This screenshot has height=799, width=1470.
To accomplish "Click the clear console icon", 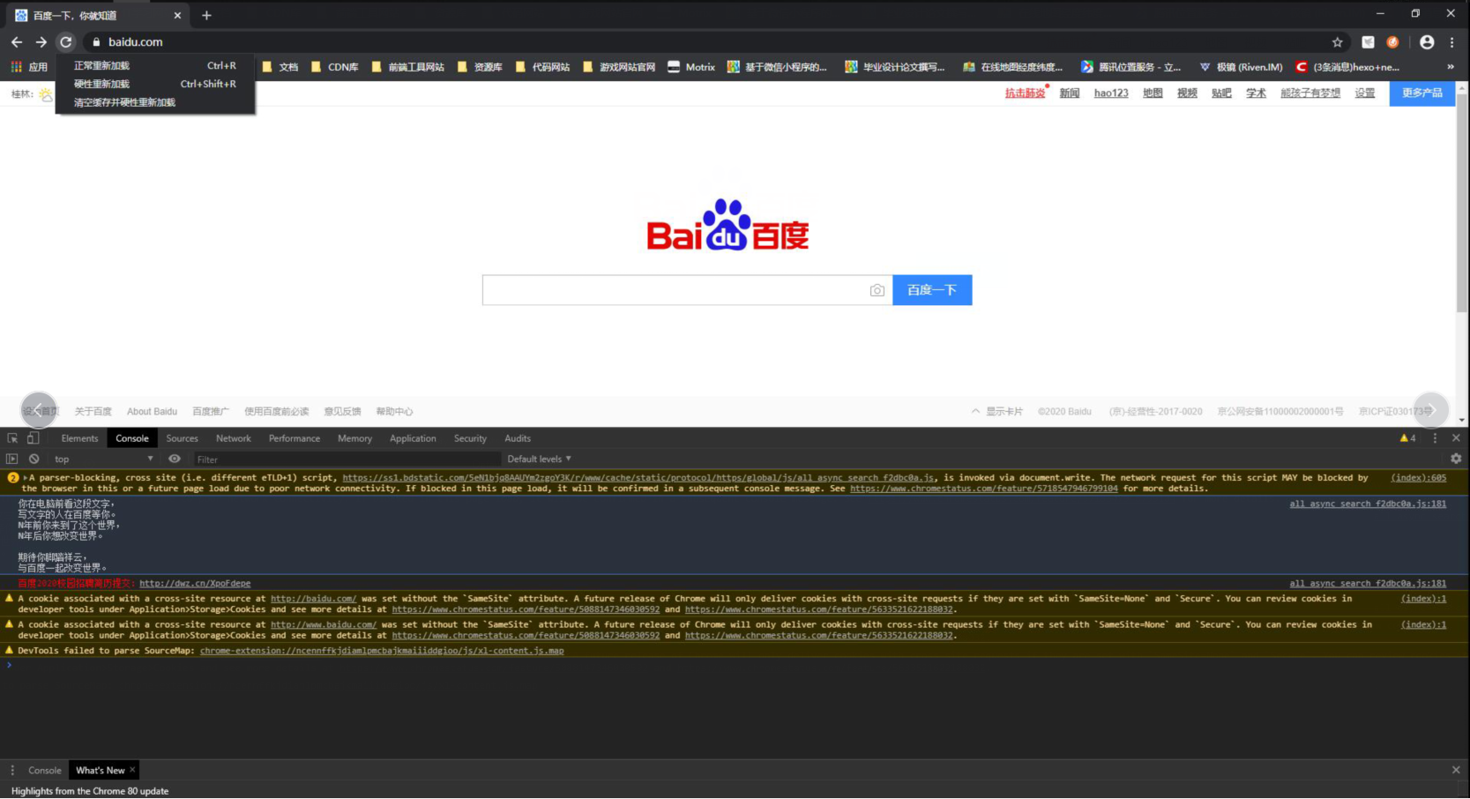I will pyautogui.click(x=34, y=459).
